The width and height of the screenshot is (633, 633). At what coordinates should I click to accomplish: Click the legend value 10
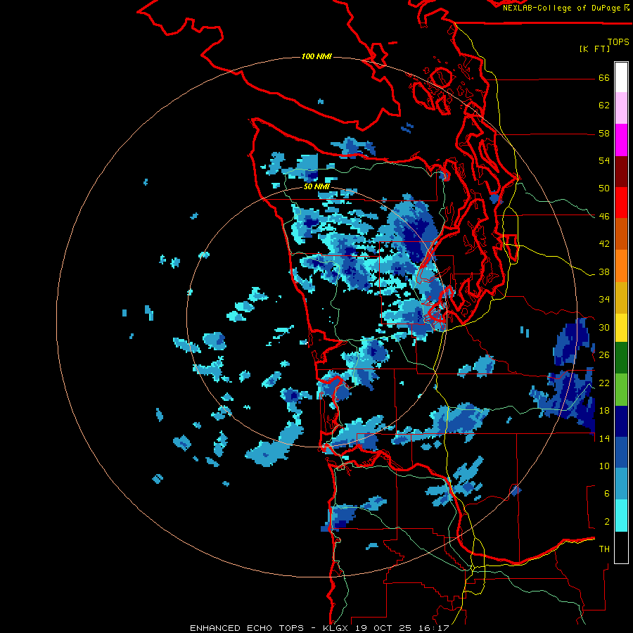click(x=604, y=466)
